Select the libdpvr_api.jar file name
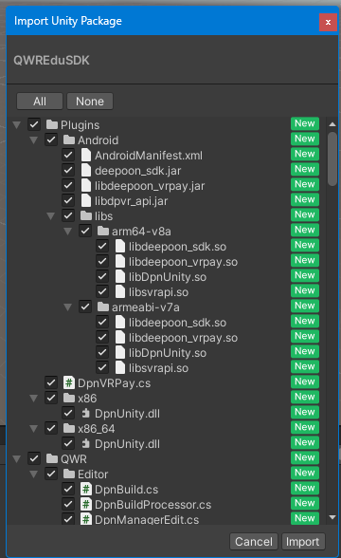This screenshot has height=558, width=341. click(131, 201)
